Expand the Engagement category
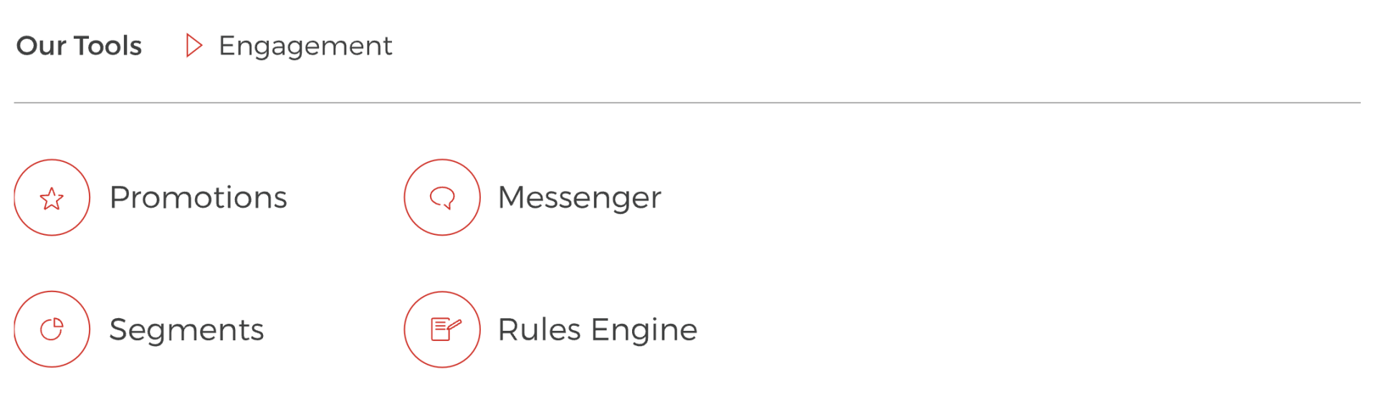 pos(305,46)
